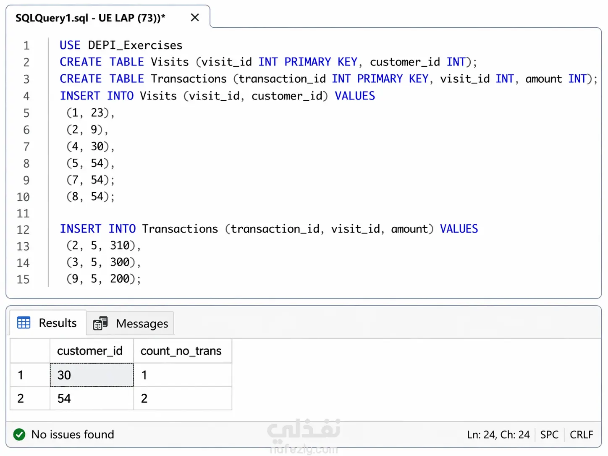This screenshot has width=608, height=456.
Task: Click count_no_trans value 2 cell
Action: 183,398
